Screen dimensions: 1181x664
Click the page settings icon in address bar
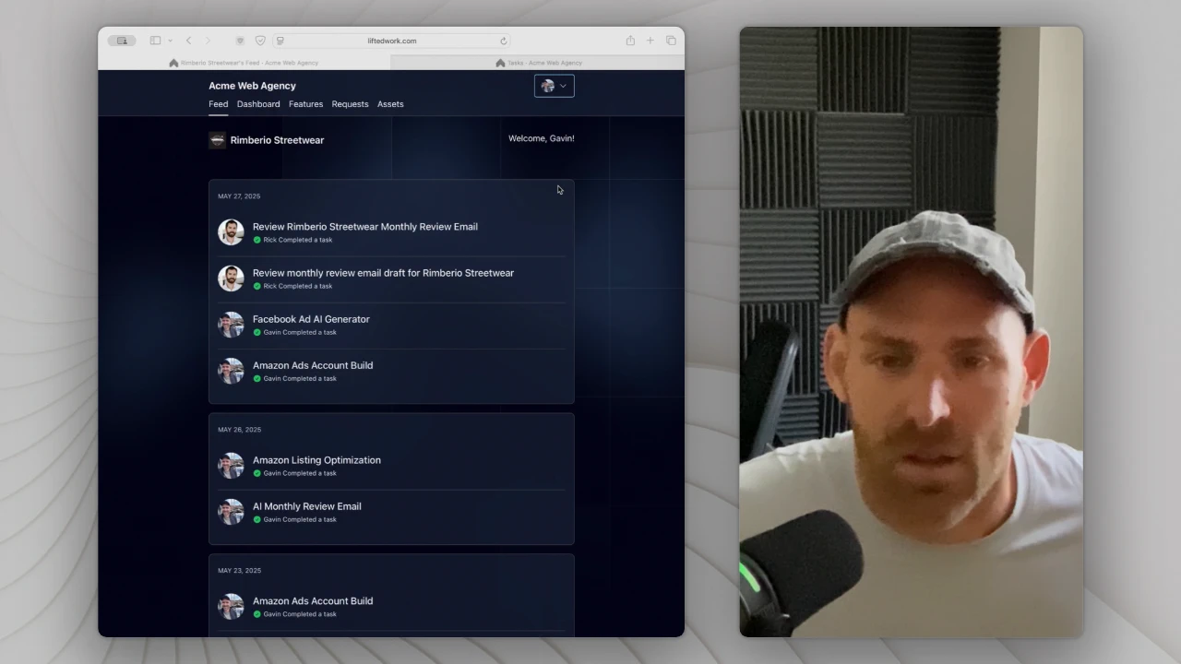[280, 41]
